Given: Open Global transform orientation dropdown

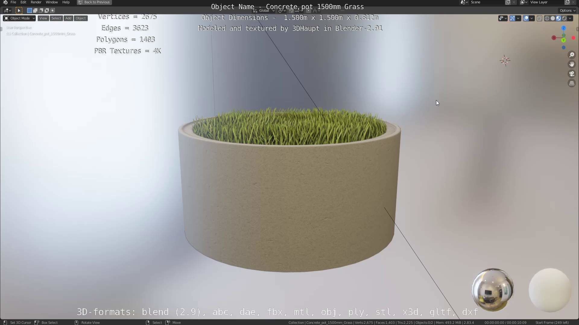Looking at the screenshot, I should pos(264,11).
